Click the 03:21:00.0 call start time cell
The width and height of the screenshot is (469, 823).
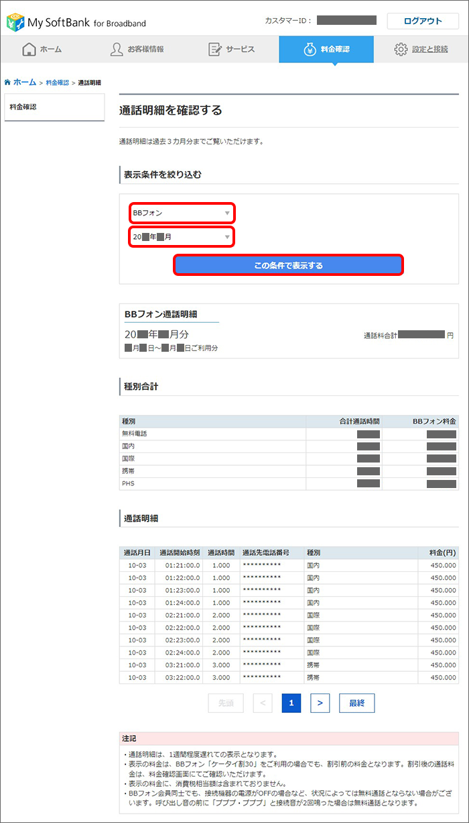179,665
